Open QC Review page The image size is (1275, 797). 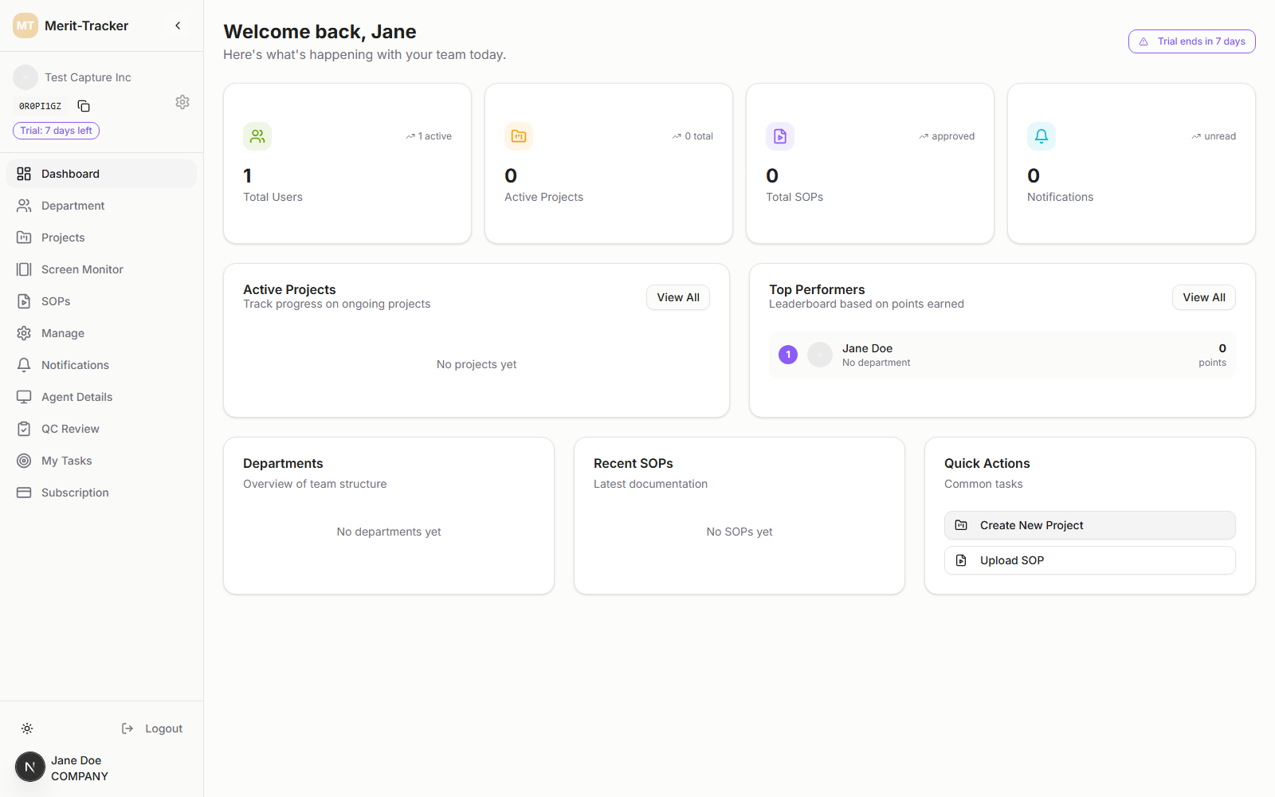[x=101, y=429]
